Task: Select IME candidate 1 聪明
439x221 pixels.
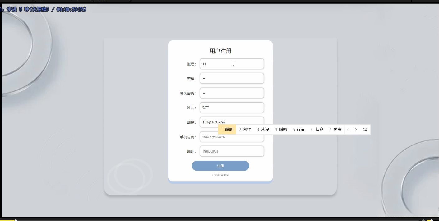Action: pos(227,130)
